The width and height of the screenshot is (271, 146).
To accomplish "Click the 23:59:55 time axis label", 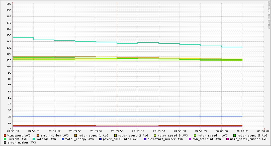I will (117, 131).
